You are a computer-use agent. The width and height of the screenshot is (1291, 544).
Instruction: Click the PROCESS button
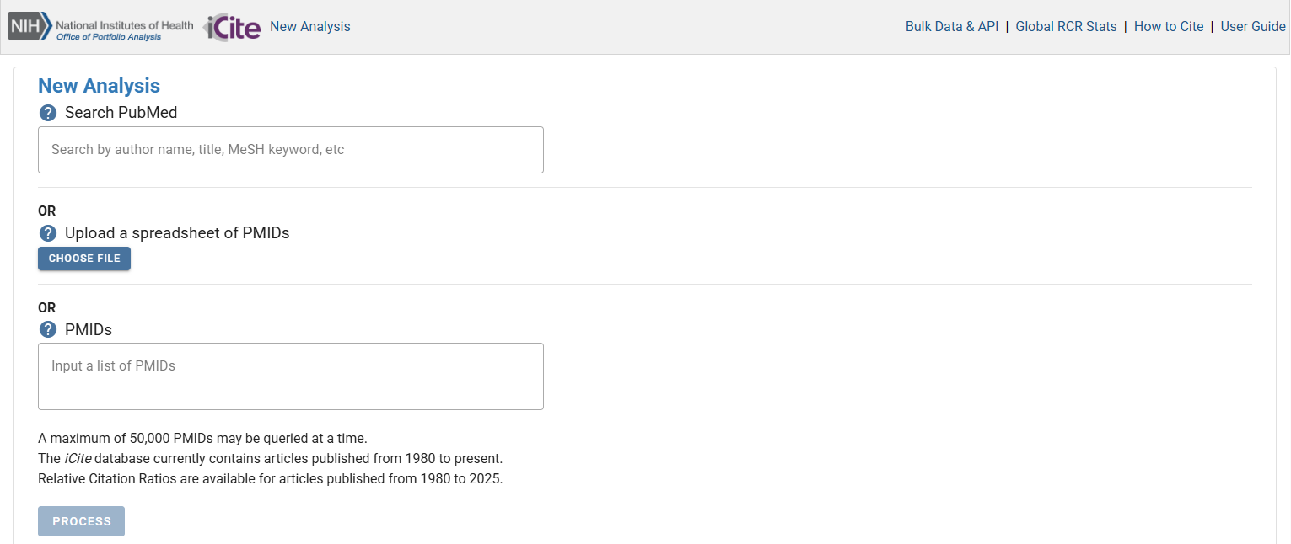click(x=81, y=520)
